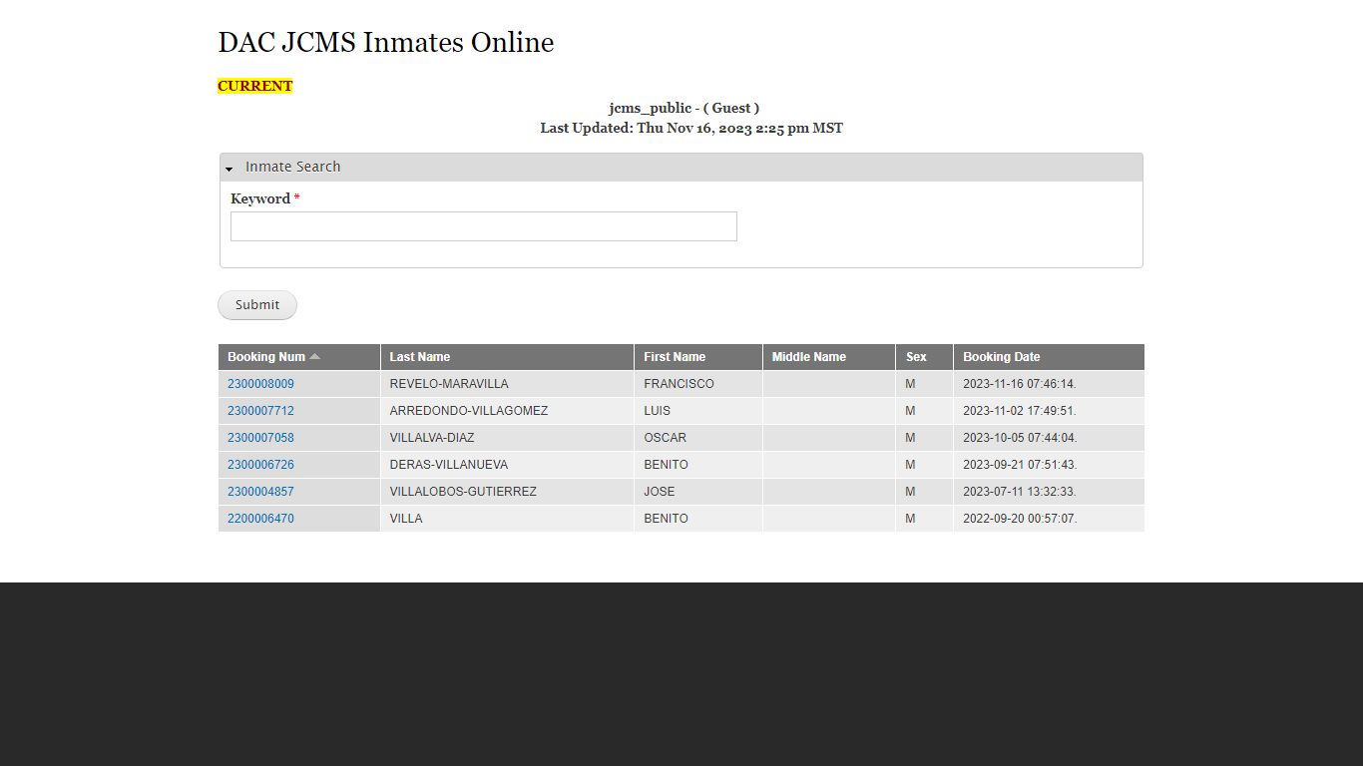Open booking number 2300007058
This screenshot has width=1363, height=766.
(x=260, y=438)
